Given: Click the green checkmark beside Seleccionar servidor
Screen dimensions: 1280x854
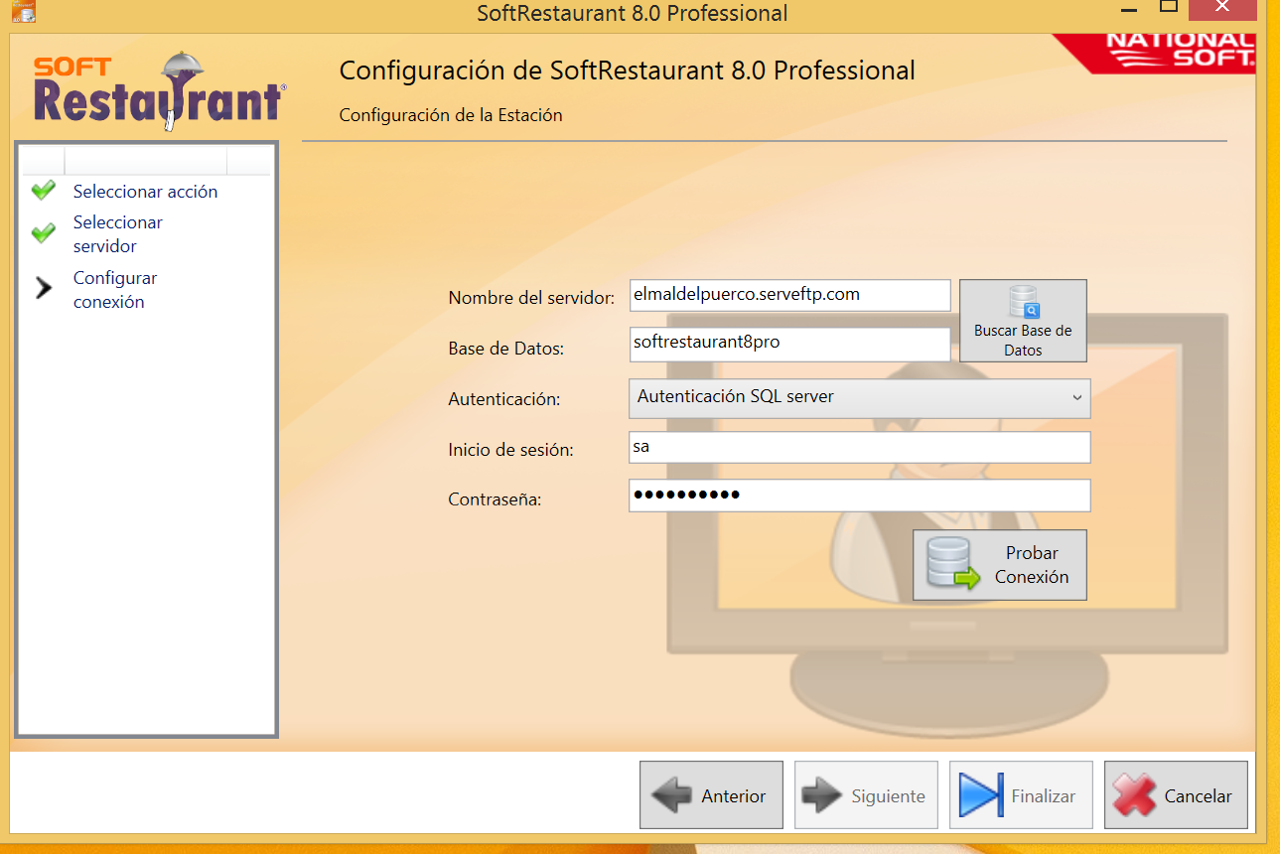Looking at the screenshot, I should tap(43, 234).
